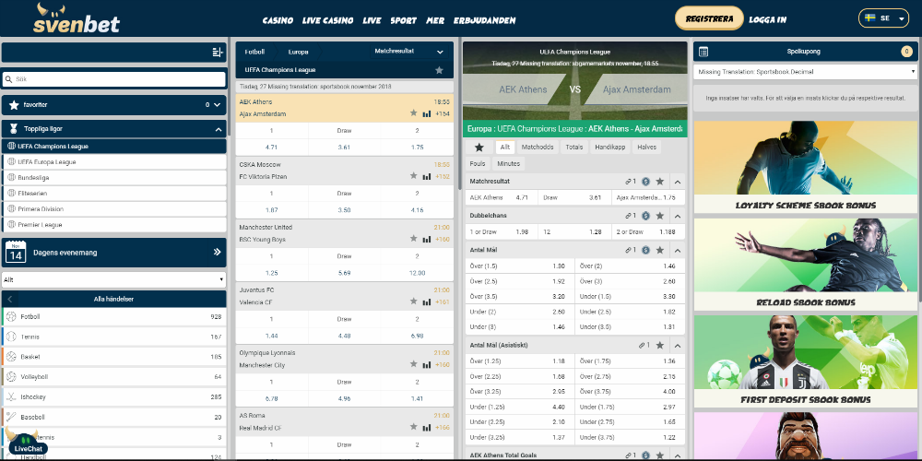Open the CASINO menu
The width and height of the screenshot is (922, 461).
278,20
